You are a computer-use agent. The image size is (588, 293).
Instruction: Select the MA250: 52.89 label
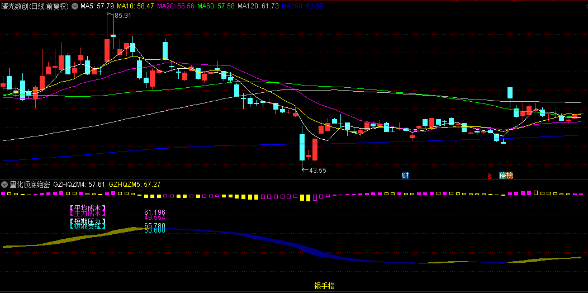coord(302,6)
